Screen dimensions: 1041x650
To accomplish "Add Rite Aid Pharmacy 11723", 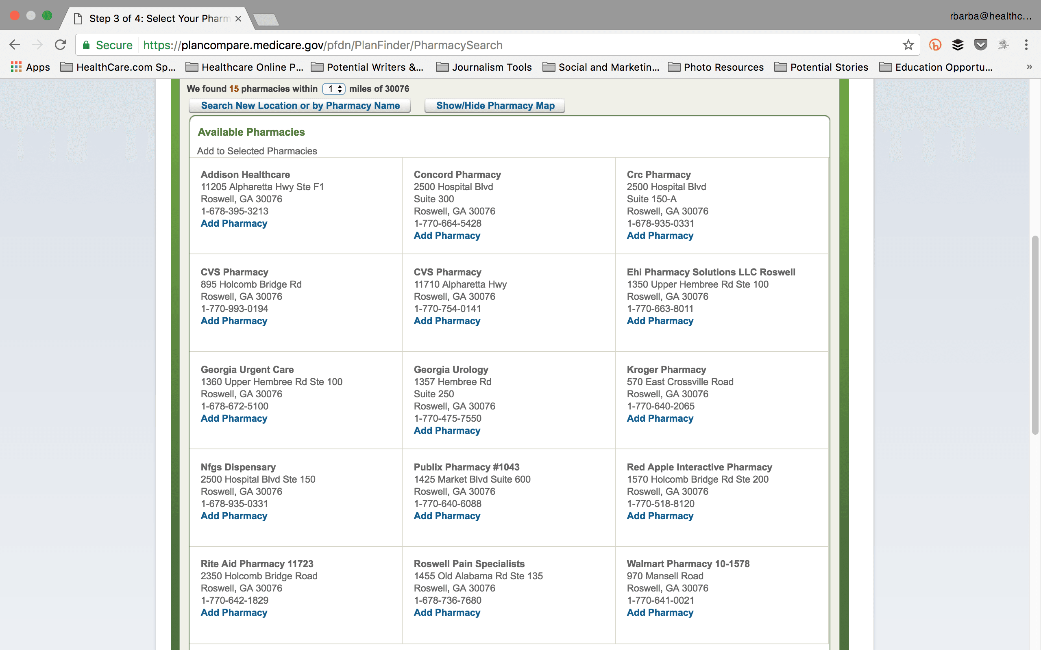I will pos(234,613).
